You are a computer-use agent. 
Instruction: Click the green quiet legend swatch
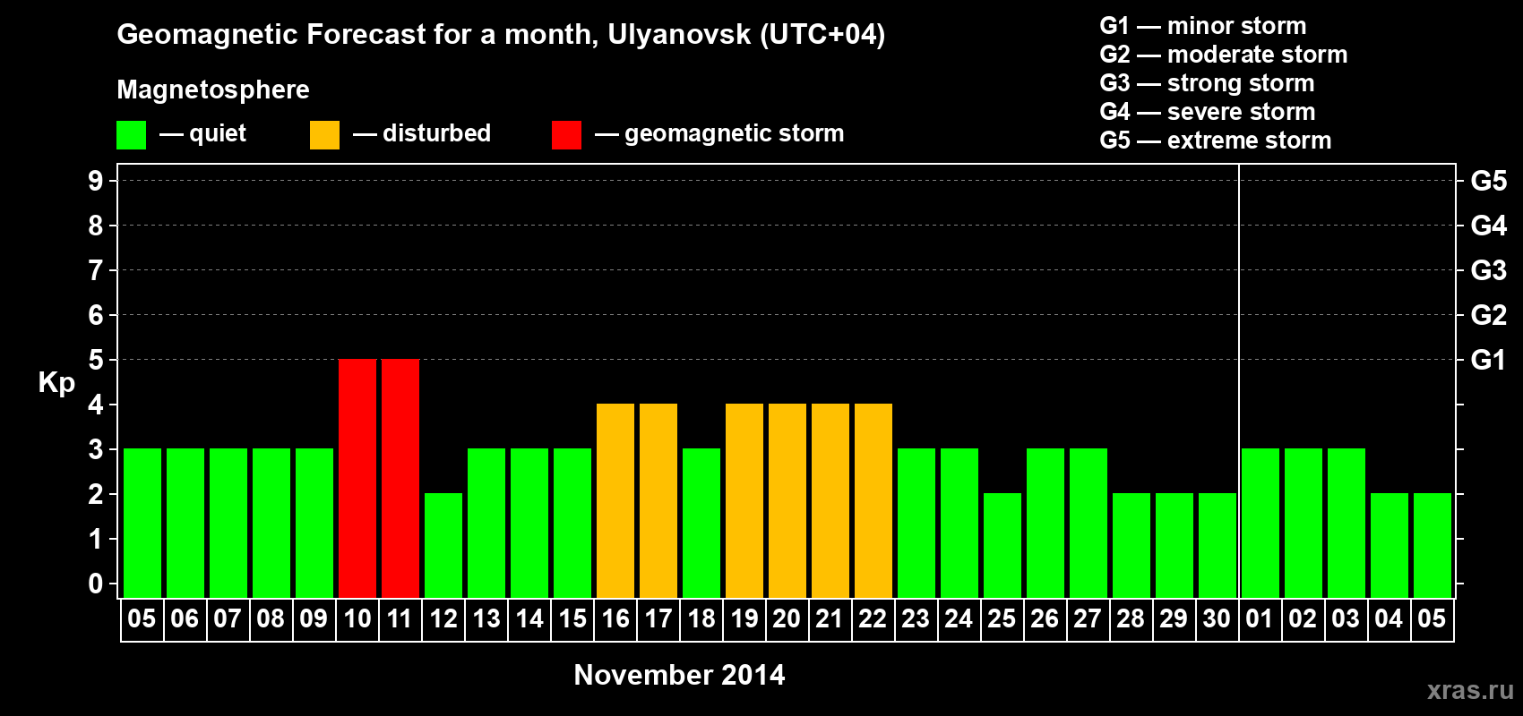(132, 135)
